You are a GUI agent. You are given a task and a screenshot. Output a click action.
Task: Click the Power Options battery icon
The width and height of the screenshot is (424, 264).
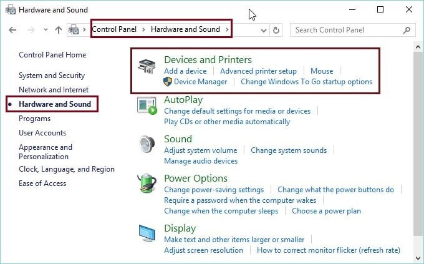147,183
